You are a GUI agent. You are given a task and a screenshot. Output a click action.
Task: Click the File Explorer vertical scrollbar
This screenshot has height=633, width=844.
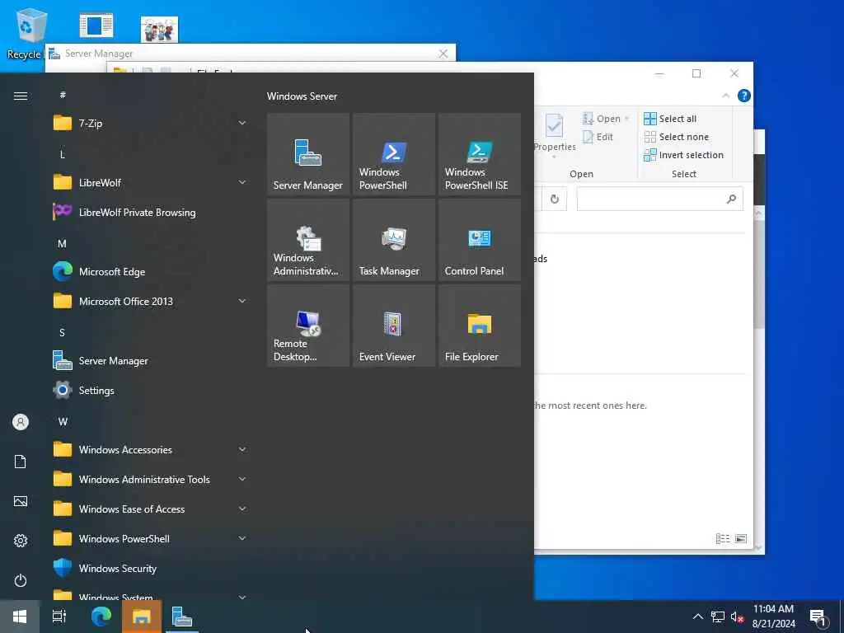click(759, 274)
